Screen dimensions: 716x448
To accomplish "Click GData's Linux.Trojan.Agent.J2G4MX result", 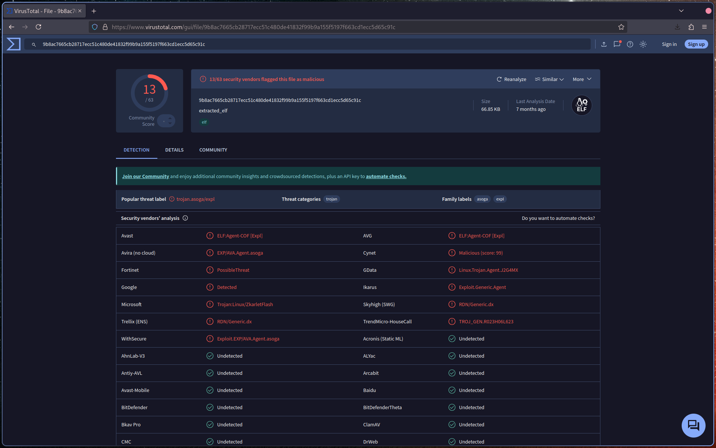I will (x=489, y=270).
